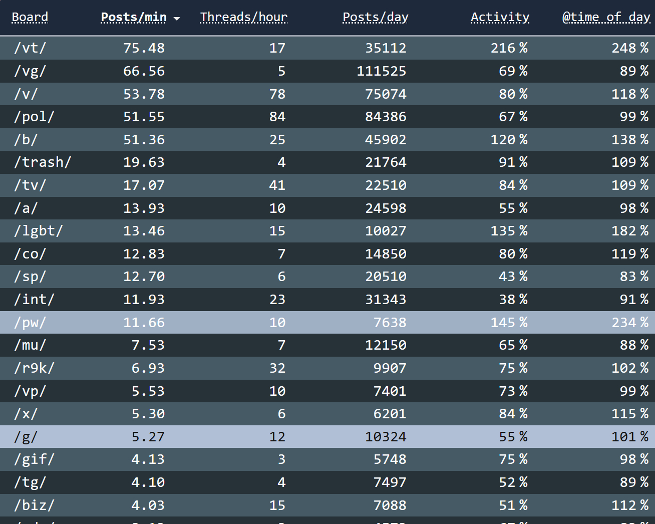Click the Board column header
This screenshot has height=524, width=655.
[30, 18]
